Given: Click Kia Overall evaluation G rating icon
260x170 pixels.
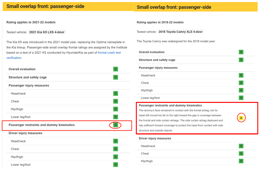Looking at the screenshot, I should tap(116, 69).
